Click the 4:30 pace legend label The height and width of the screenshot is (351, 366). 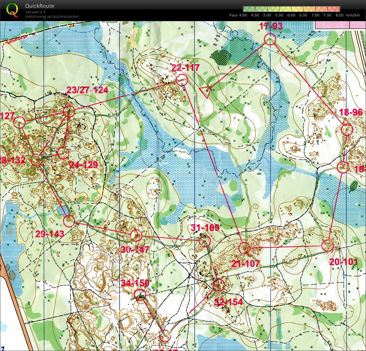255,15
